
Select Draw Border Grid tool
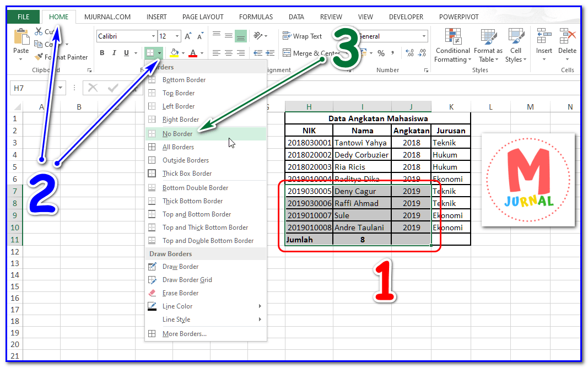(x=206, y=279)
